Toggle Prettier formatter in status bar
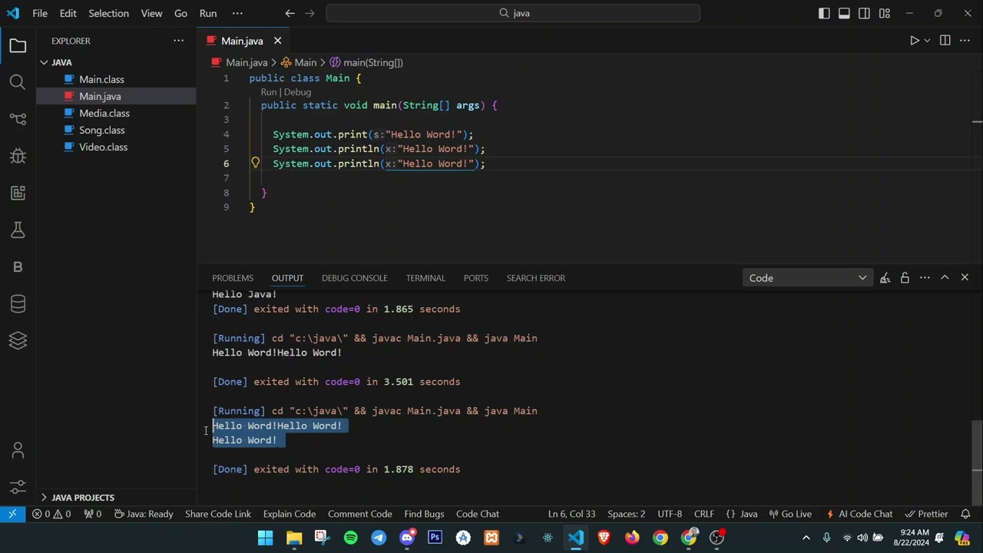The width and height of the screenshot is (983, 553). pyautogui.click(x=926, y=514)
